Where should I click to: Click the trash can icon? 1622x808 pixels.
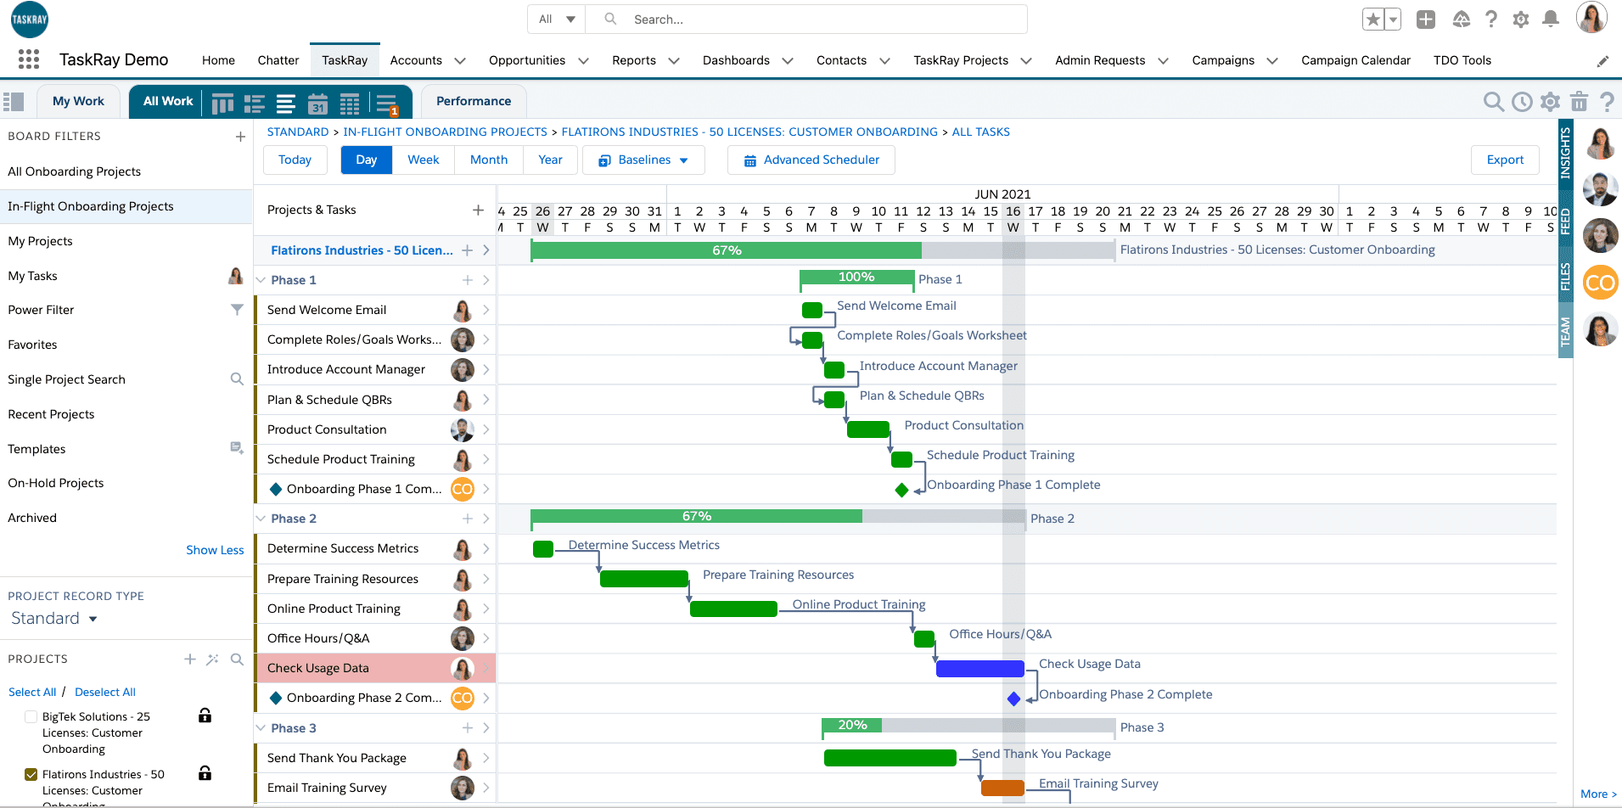pyautogui.click(x=1579, y=102)
